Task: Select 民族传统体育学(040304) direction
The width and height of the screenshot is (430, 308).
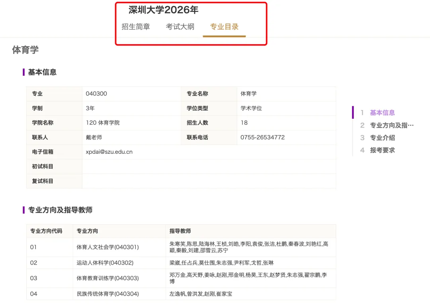Action: (x=107, y=294)
